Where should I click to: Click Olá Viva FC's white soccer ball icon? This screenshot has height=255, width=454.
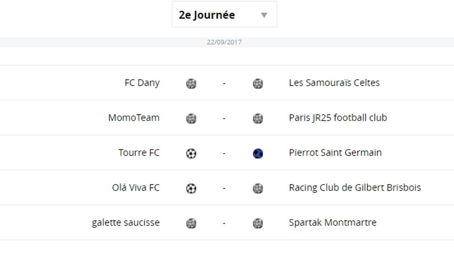pos(191,188)
